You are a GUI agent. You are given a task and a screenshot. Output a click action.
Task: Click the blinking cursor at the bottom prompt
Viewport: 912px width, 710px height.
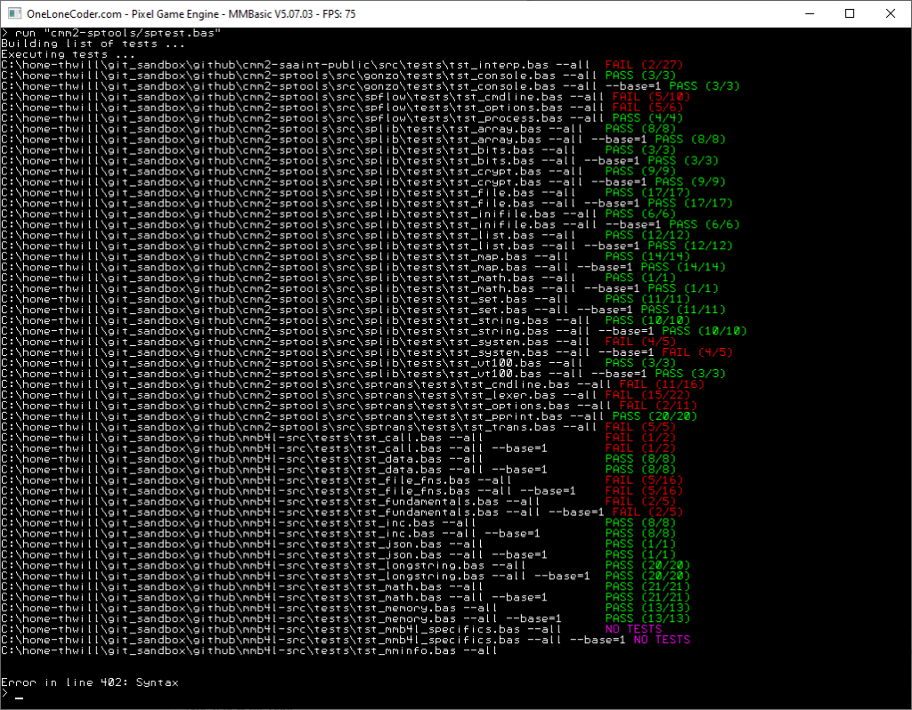coord(19,698)
